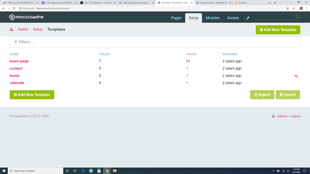The width and height of the screenshot is (310, 174).
Task: Log out of the admin
Action: pos(295,116)
